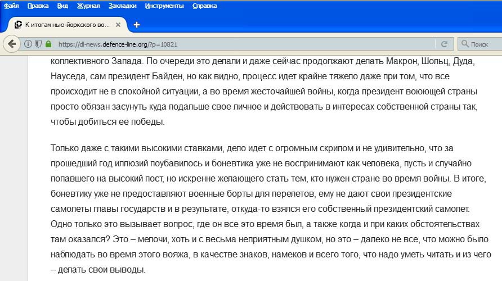Viewport: 502px width, 281px height.
Task: Click the words 'президент Байден' in the article
Action: (x=145, y=76)
